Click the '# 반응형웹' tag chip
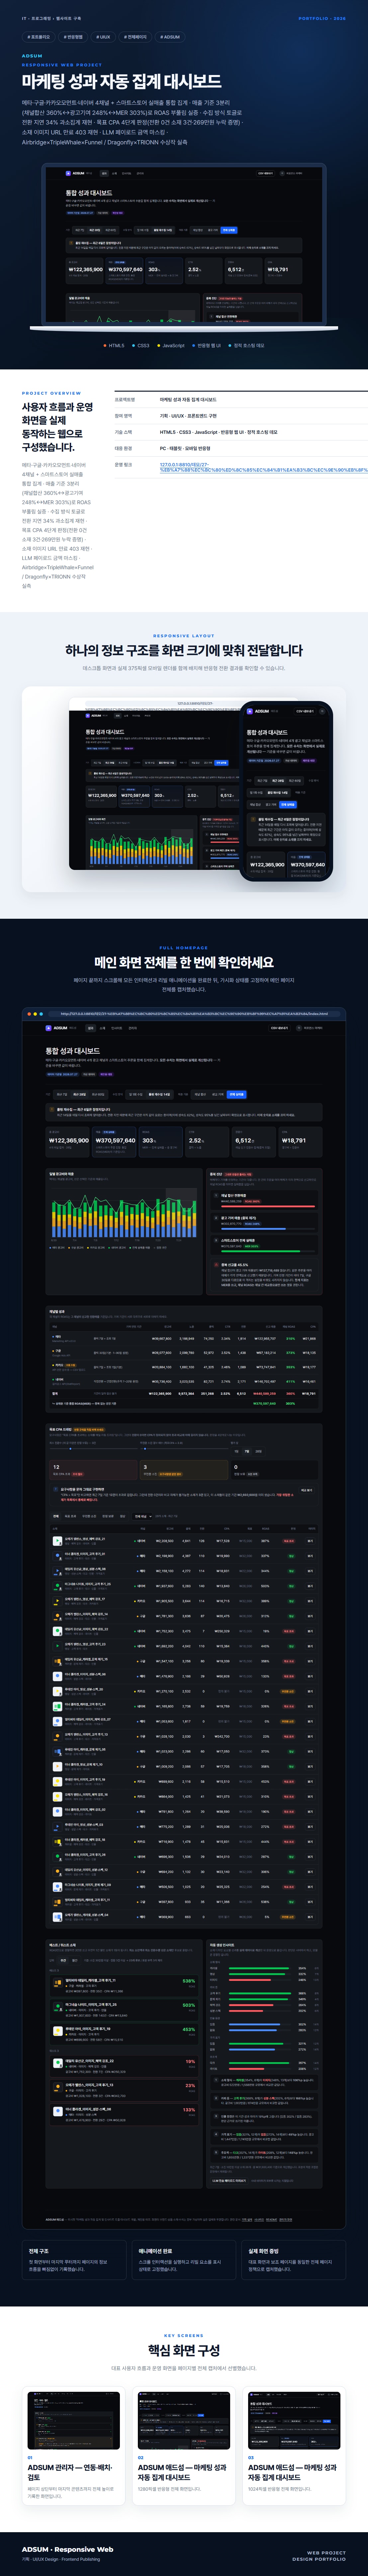Screen dimensions: 368x2576 (x=73, y=37)
